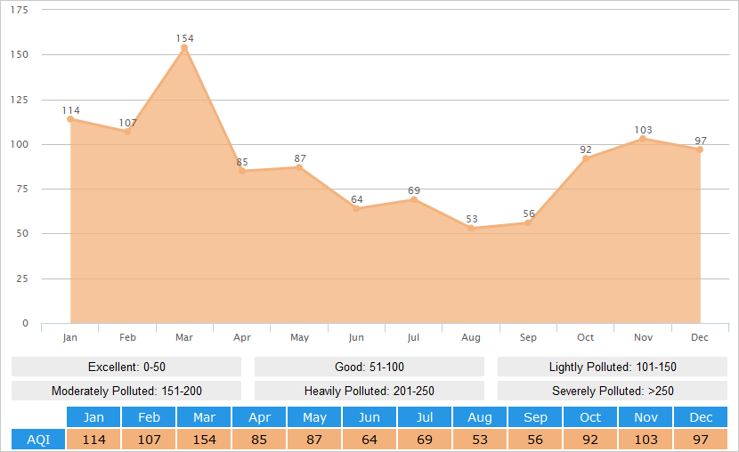This screenshot has height=452, width=739.
Task: Click table cell with value 69
Action: point(425,440)
